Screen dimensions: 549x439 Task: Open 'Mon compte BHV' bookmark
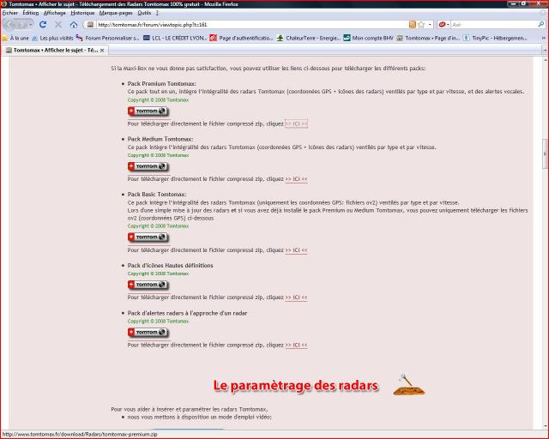pyautogui.click(x=368, y=38)
